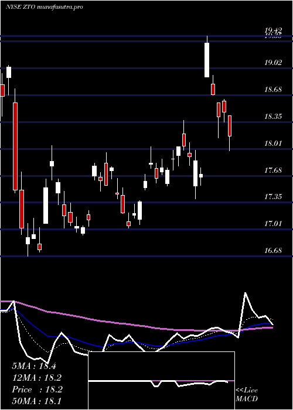
Task: Click the 50MA : 18.1 reading
Action: pyautogui.click(x=37, y=401)
